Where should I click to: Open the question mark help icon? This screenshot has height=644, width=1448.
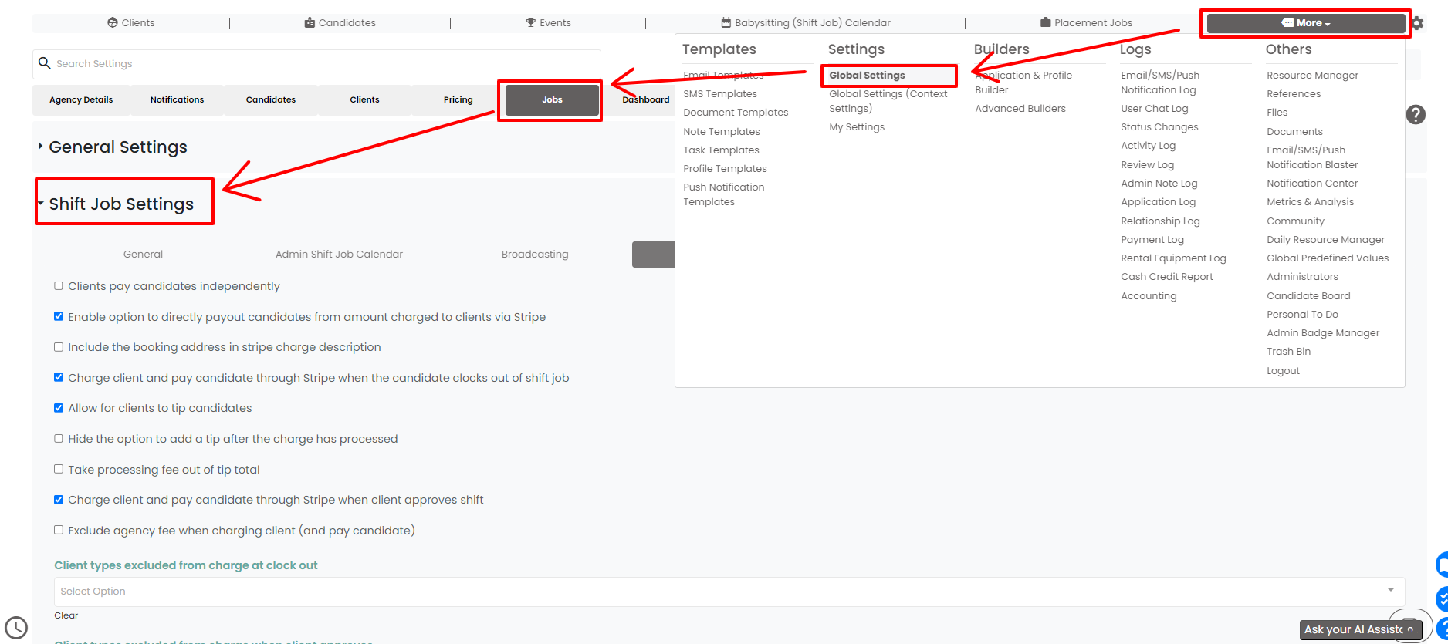pos(1416,115)
